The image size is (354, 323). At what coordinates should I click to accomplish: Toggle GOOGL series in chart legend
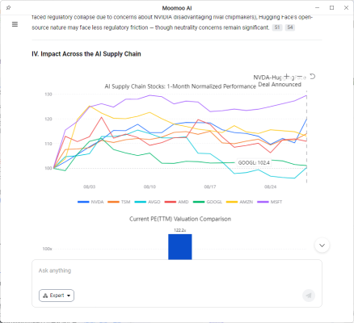pyautogui.click(x=208, y=202)
